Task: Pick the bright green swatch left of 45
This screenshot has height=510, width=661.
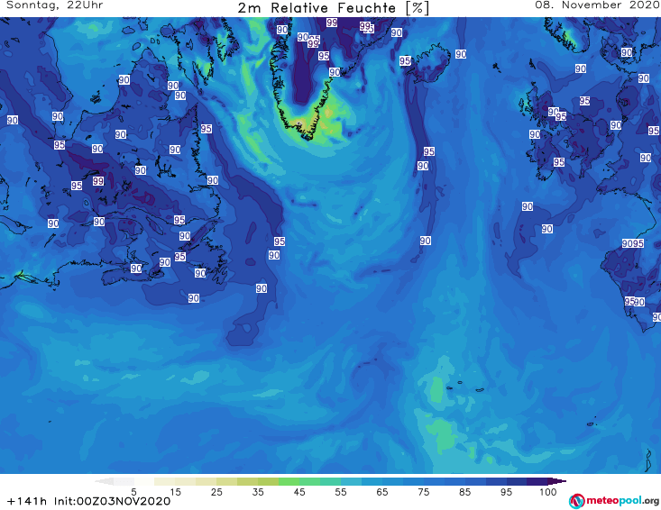Action: point(289,481)
